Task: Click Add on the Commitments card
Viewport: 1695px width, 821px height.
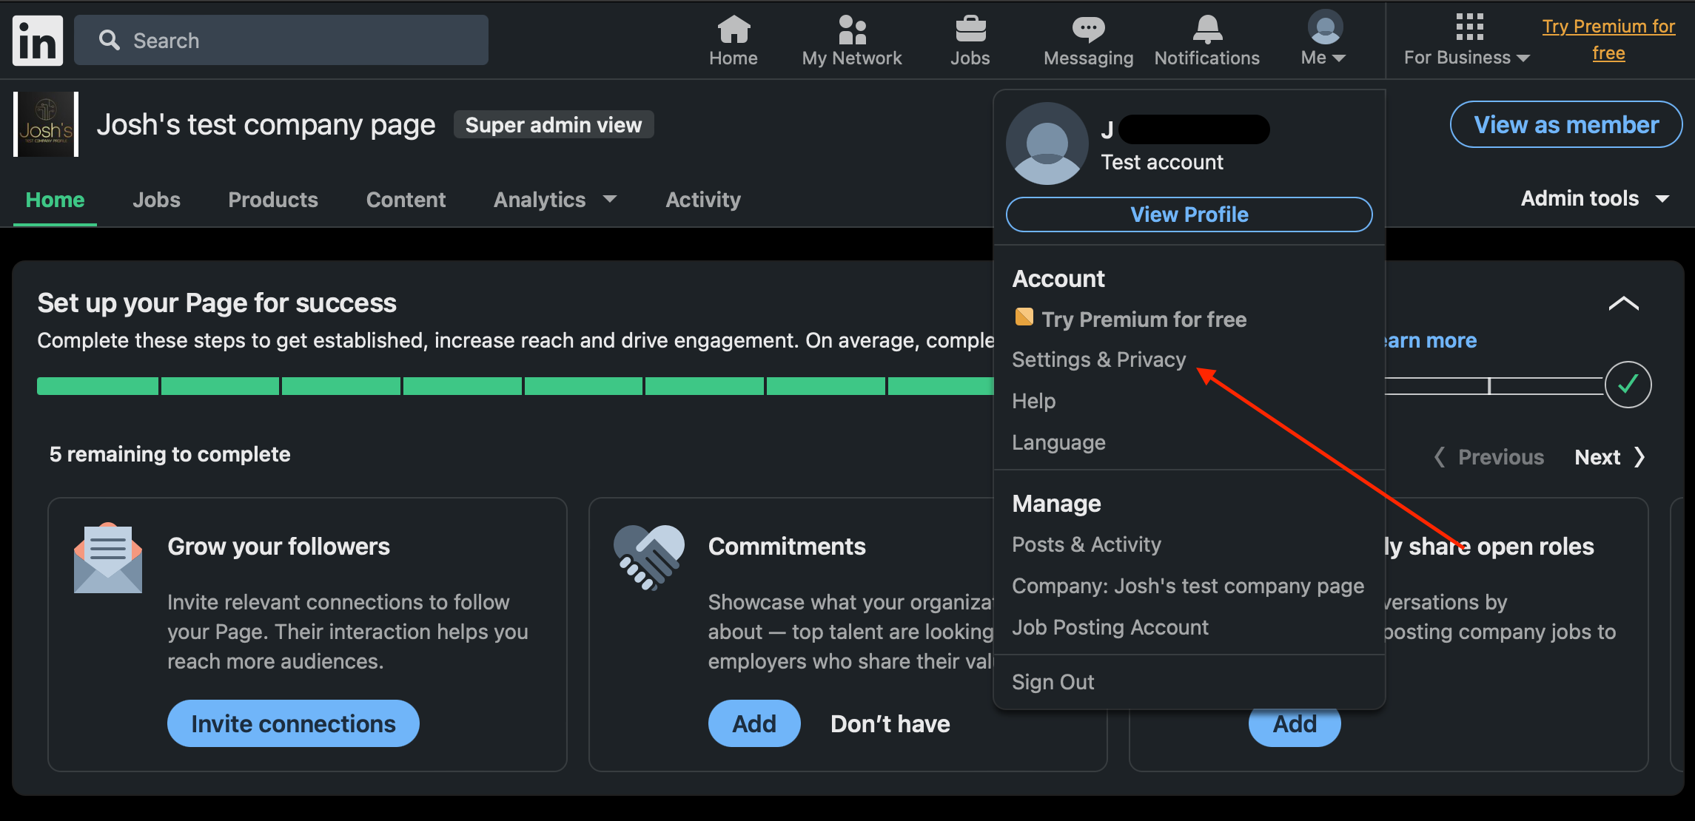Action: [754, 723]
